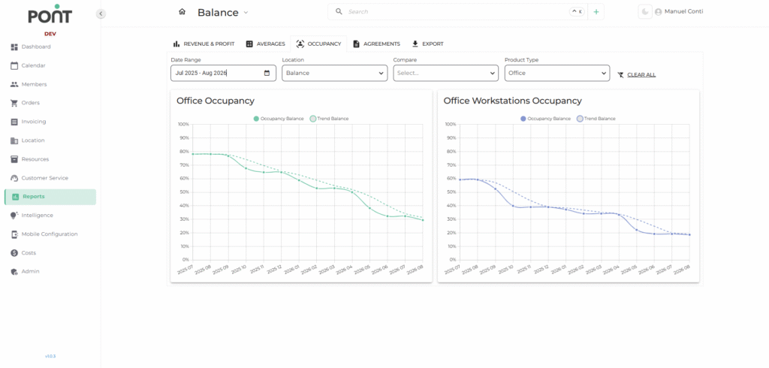Viewport: 769px width, 368px height.
Task: Open Intelligence from the sidebar
Action: pos(37,216)
